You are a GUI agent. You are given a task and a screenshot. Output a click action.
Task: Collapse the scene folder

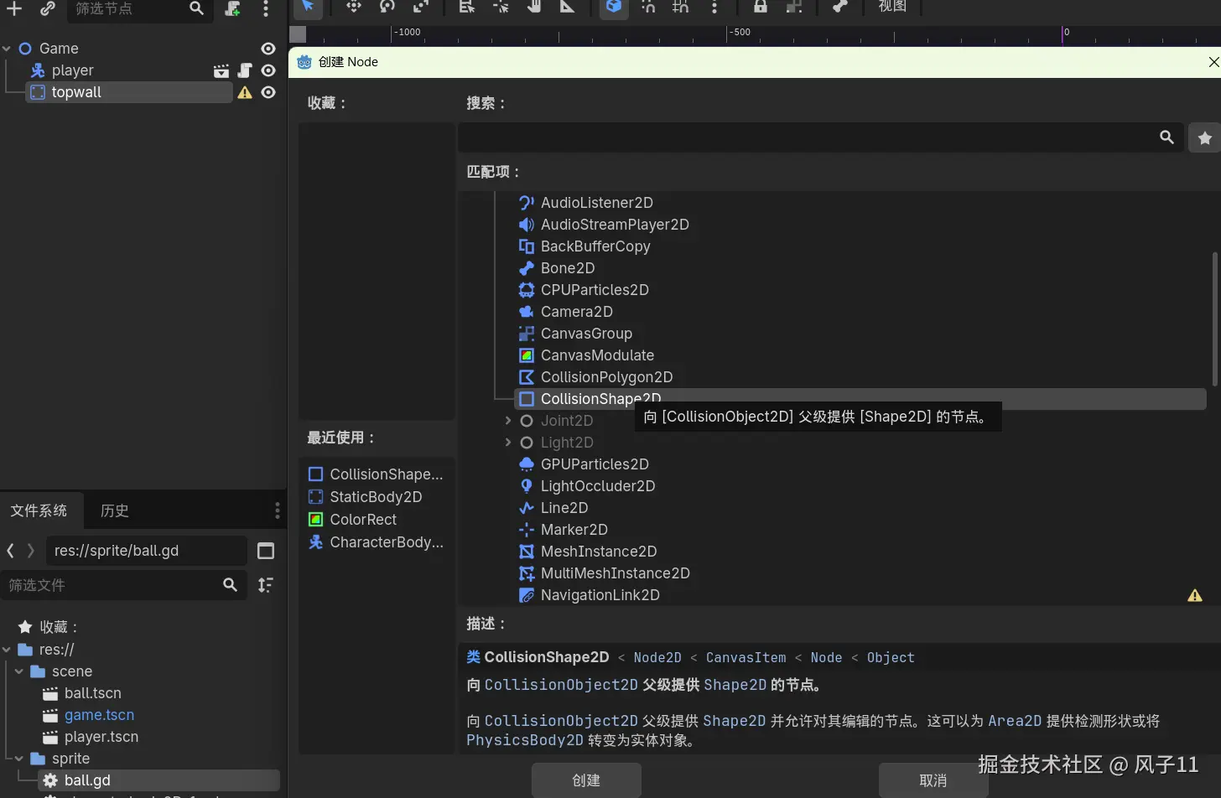19,671
